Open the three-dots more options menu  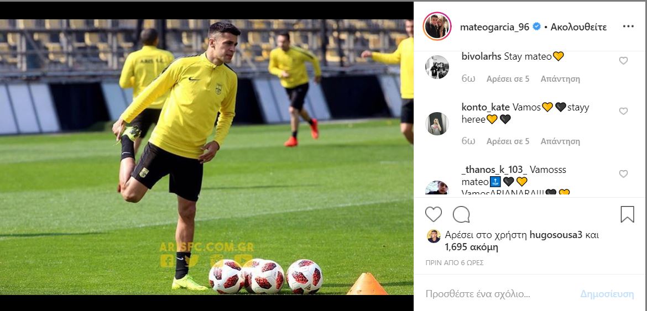628,27
